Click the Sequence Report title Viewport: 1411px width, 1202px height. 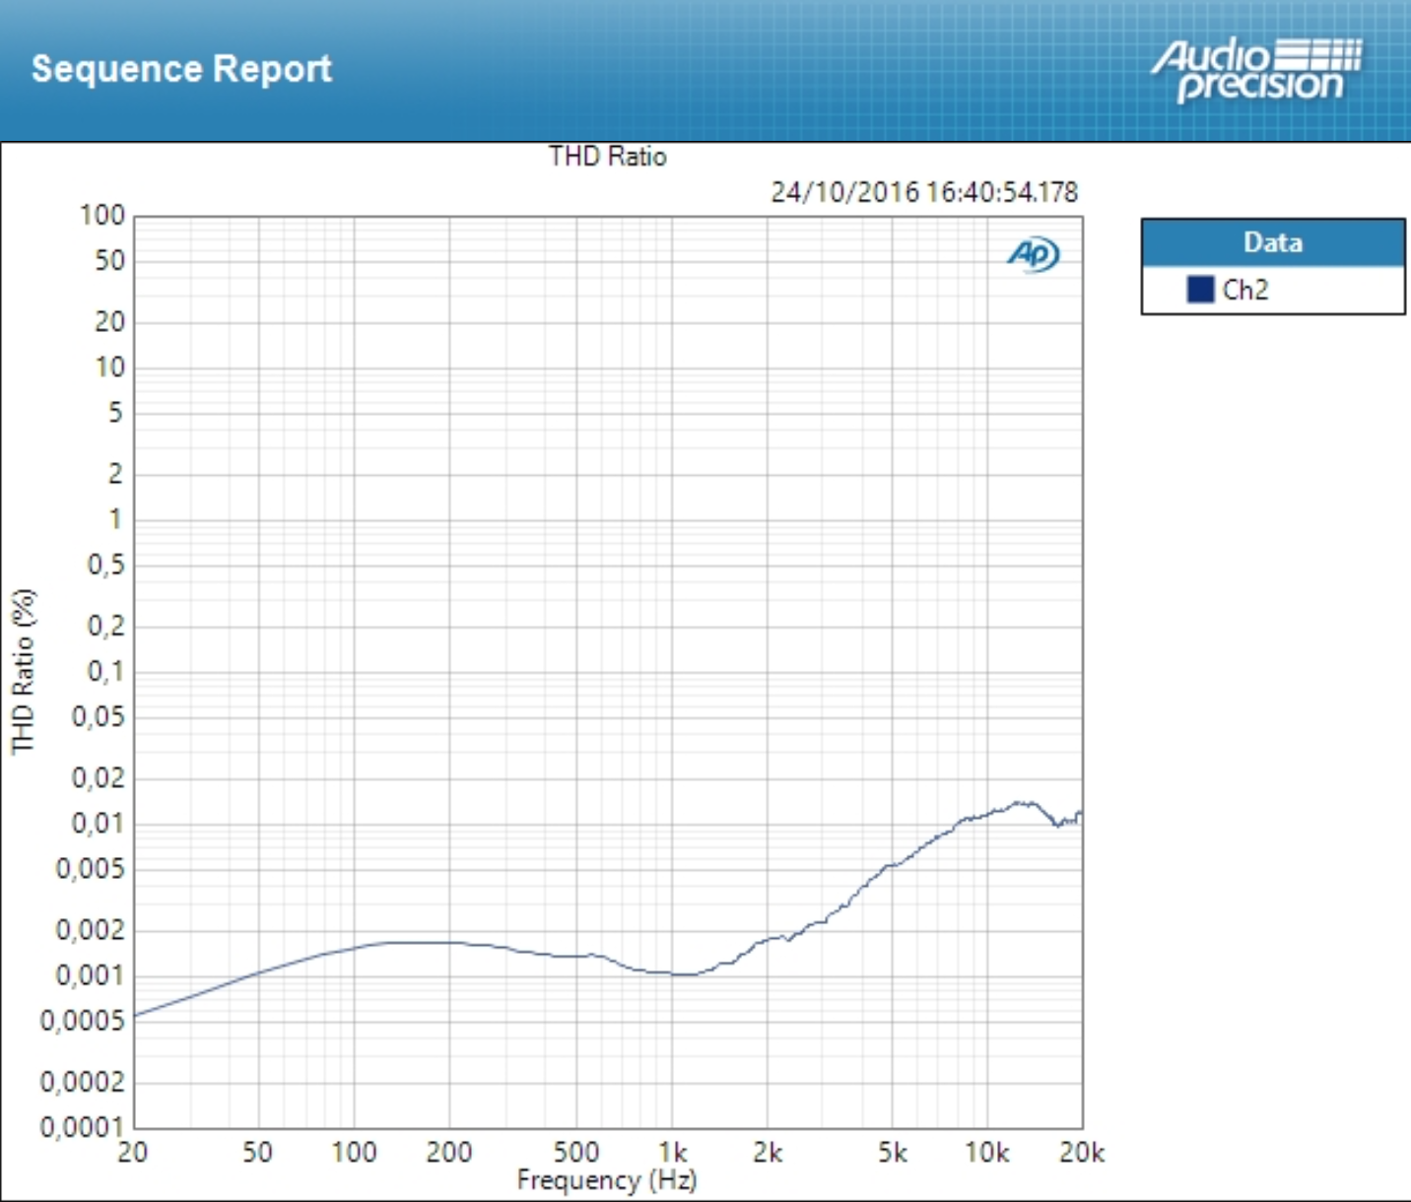click(181, 69)
